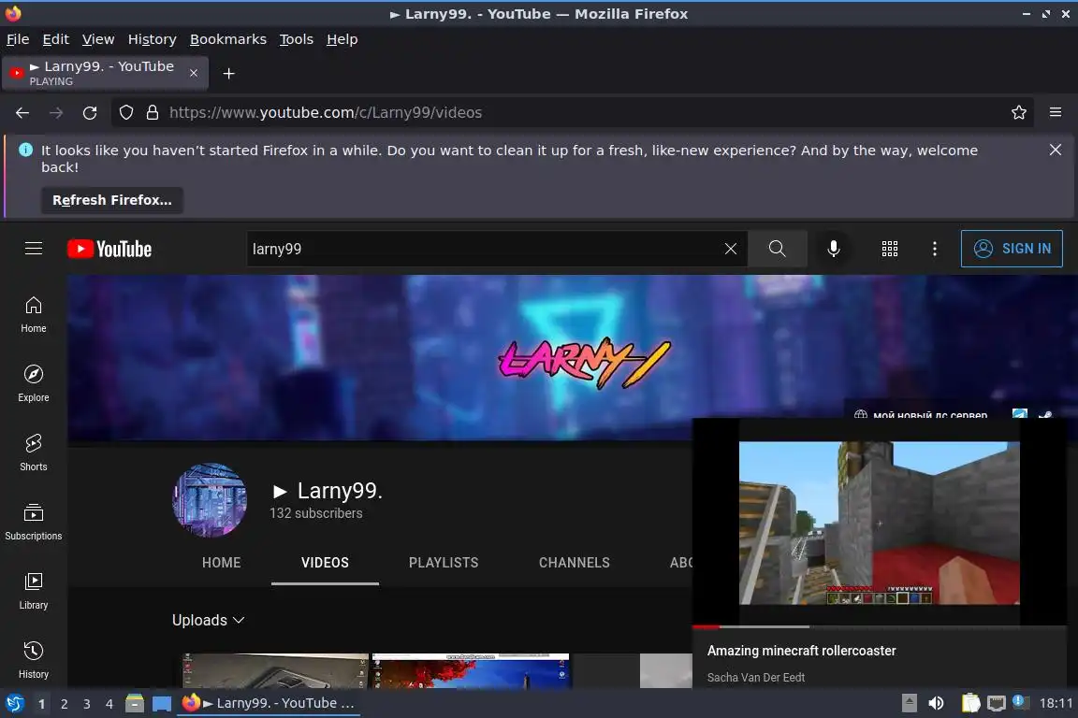
Task: Open the YouTube apps grid
Action: pyautogui.click(x=890, y=249)
